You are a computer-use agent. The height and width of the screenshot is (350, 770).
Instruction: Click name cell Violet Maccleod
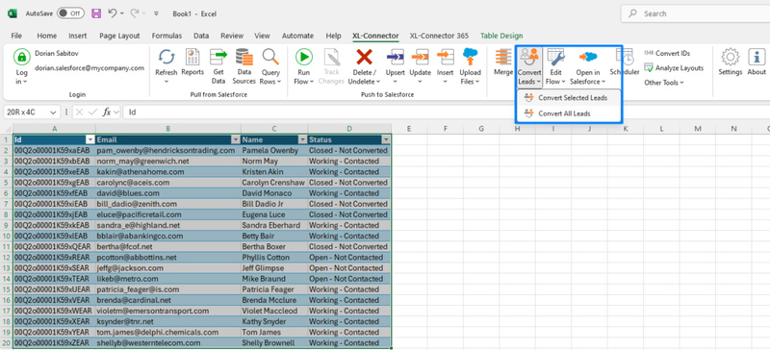point(274,311)
